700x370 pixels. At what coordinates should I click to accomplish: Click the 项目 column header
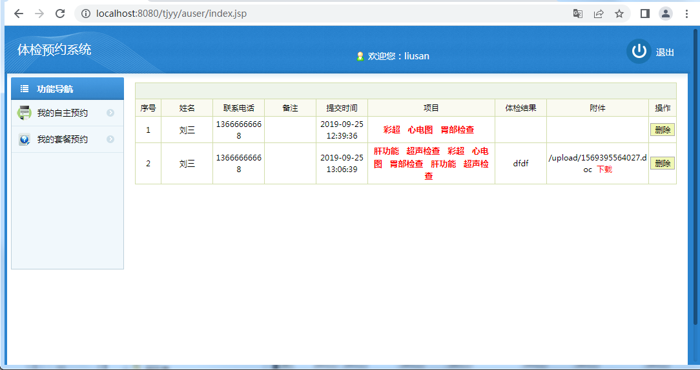431,108
